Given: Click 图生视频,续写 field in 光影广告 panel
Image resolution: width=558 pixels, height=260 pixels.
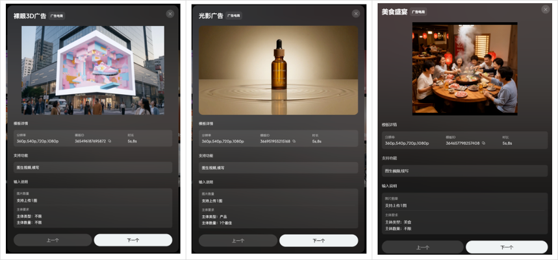Looking at the screenshot, I should [278, 167].
